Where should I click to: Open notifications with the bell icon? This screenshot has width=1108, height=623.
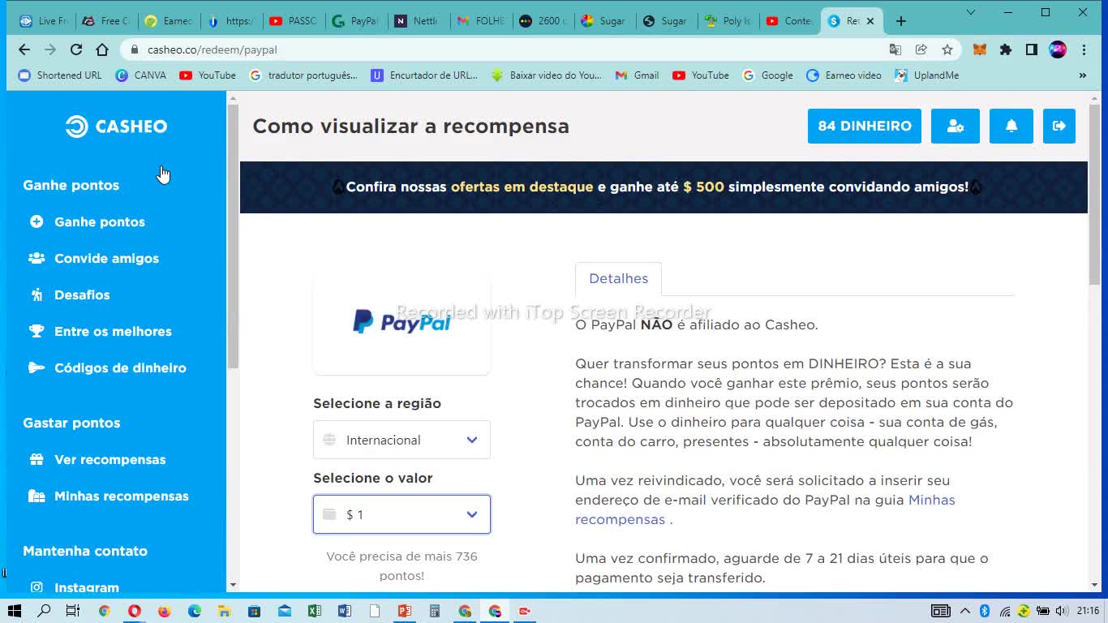coord(1011,126)
